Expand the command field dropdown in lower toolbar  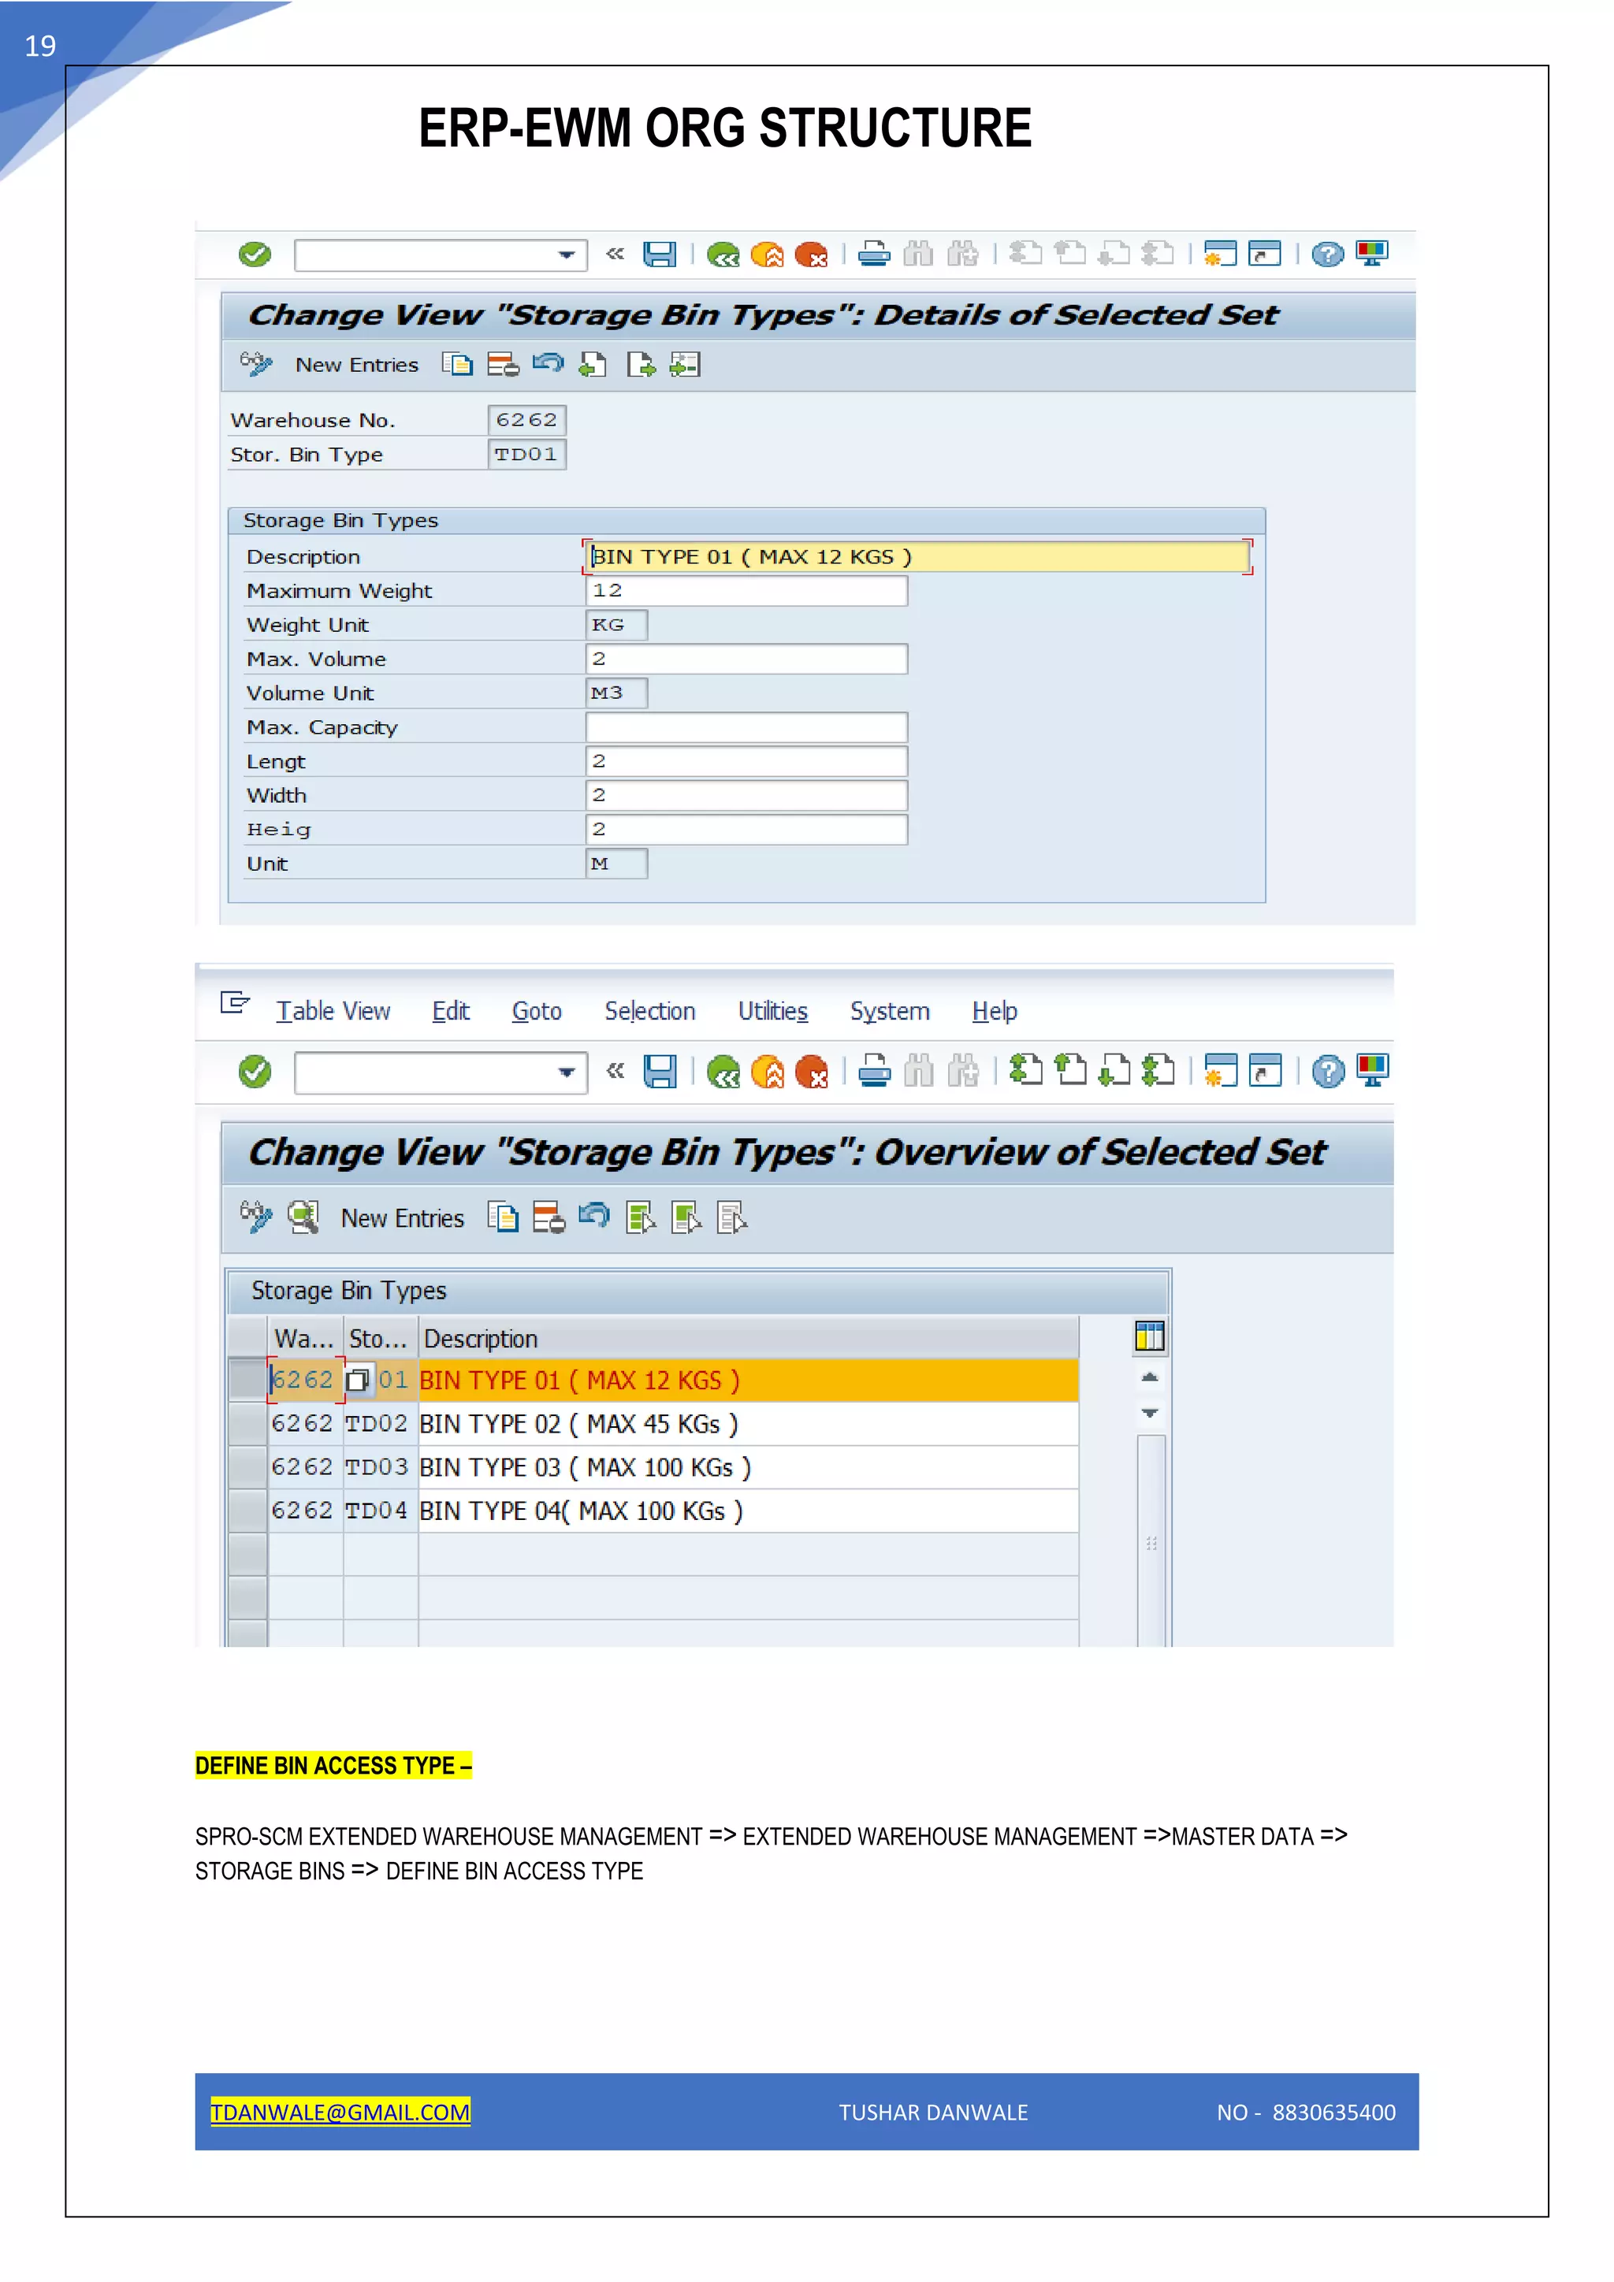pos(567,1072)
